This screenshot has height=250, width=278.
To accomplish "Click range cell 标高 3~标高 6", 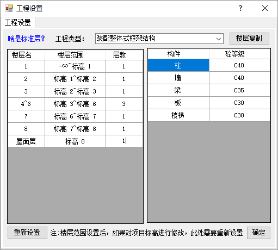I will (x=75, y=104).
